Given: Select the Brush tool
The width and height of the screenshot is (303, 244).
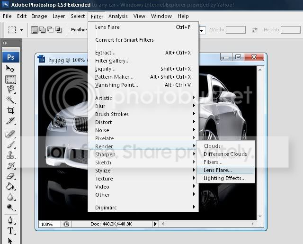Looking at the screenshot, I should (x=10, y=145).
